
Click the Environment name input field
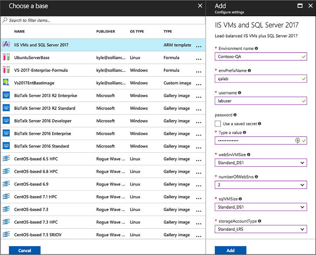tap(261, 56)
